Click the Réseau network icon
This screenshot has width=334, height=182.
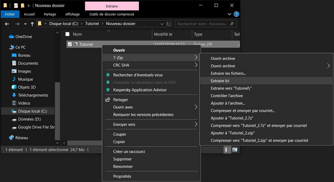point(11,137)
